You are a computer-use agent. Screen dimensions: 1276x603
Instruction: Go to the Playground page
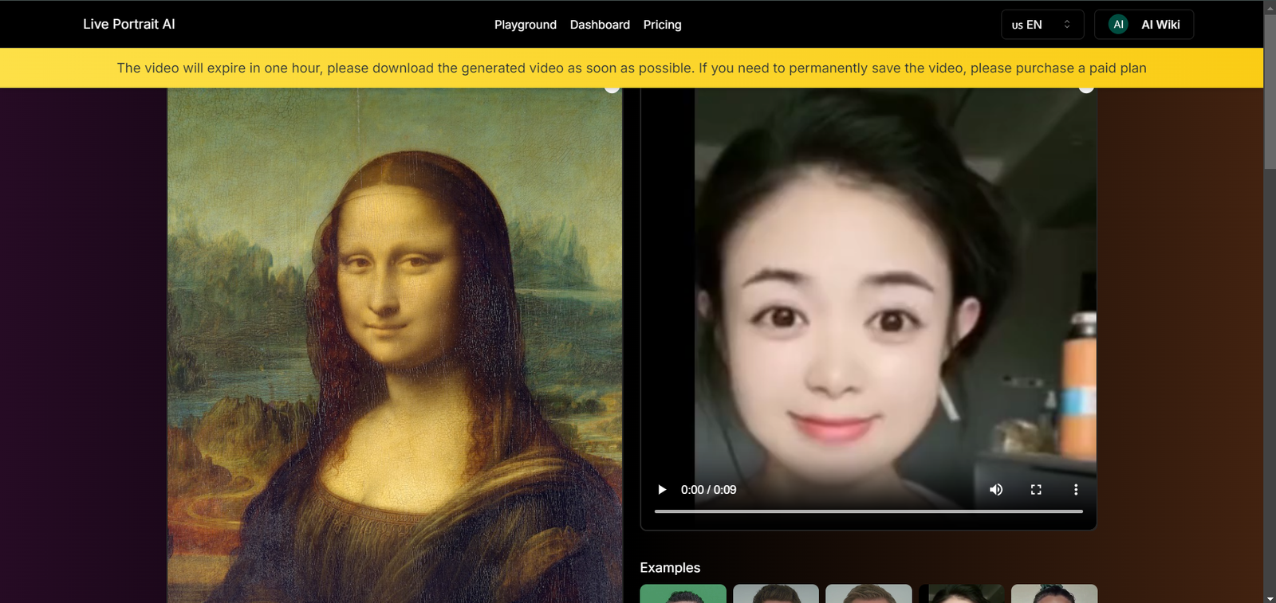pos(526,25)
